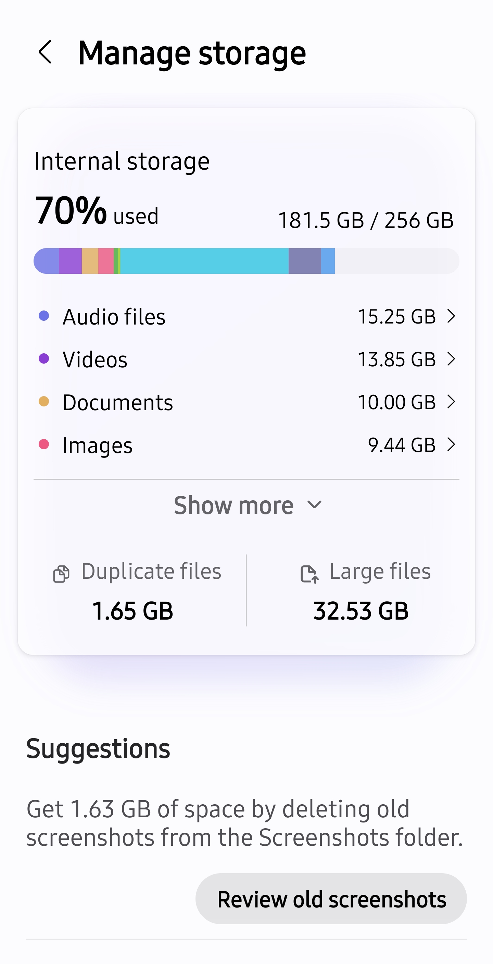Tap the pink Images dot
The height and width of the screenshot is (964, 493).
pos(44,444)
